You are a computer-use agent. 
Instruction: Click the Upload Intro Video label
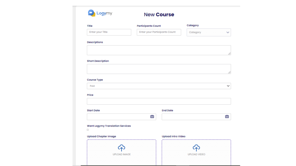click(173, 136)
